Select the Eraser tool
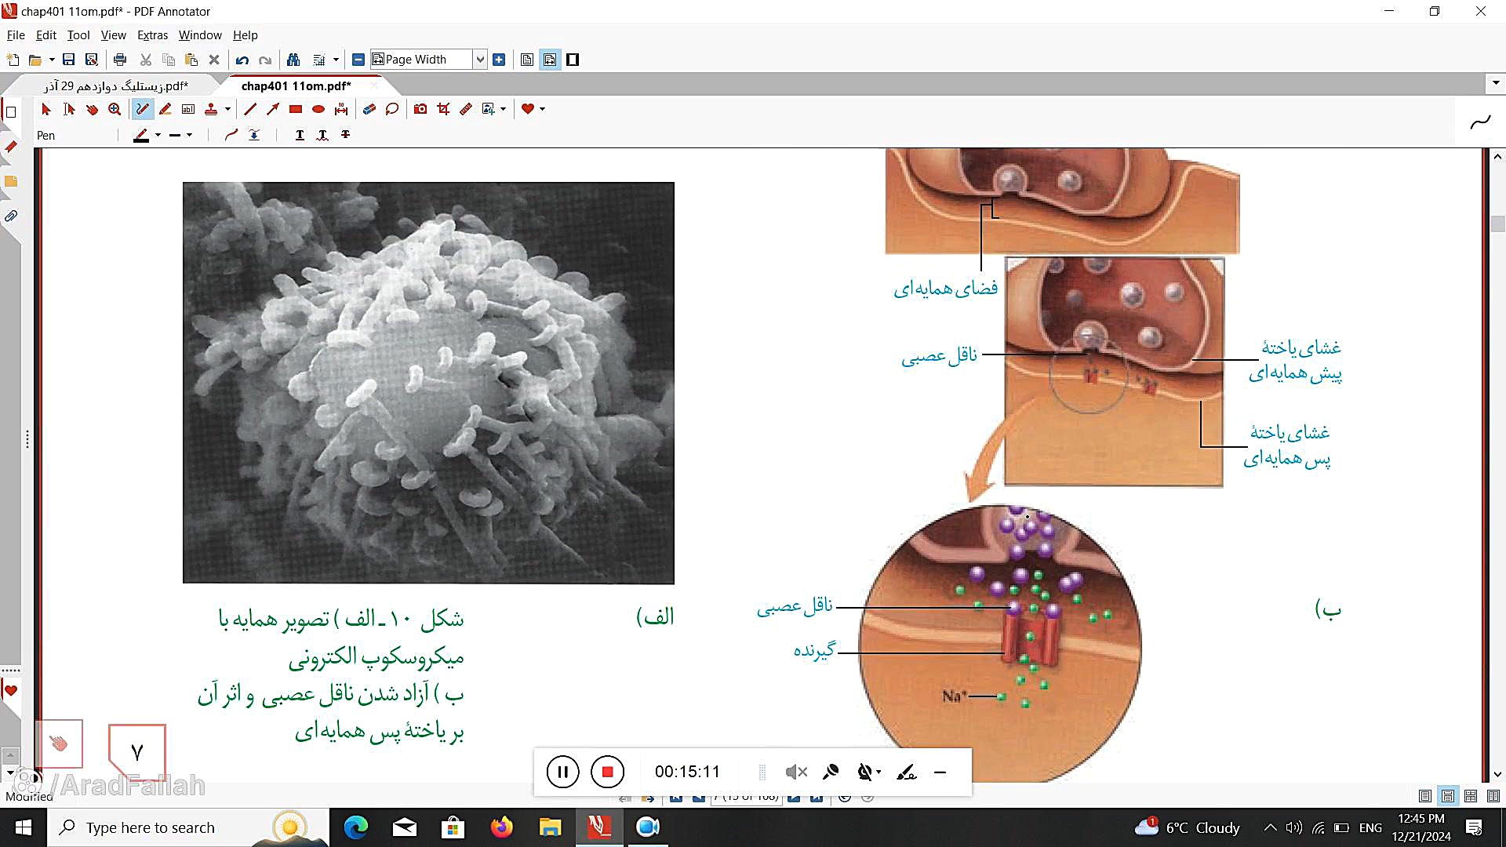The width and height of the screenshot is (1506, 847). [x=369, y=109]
